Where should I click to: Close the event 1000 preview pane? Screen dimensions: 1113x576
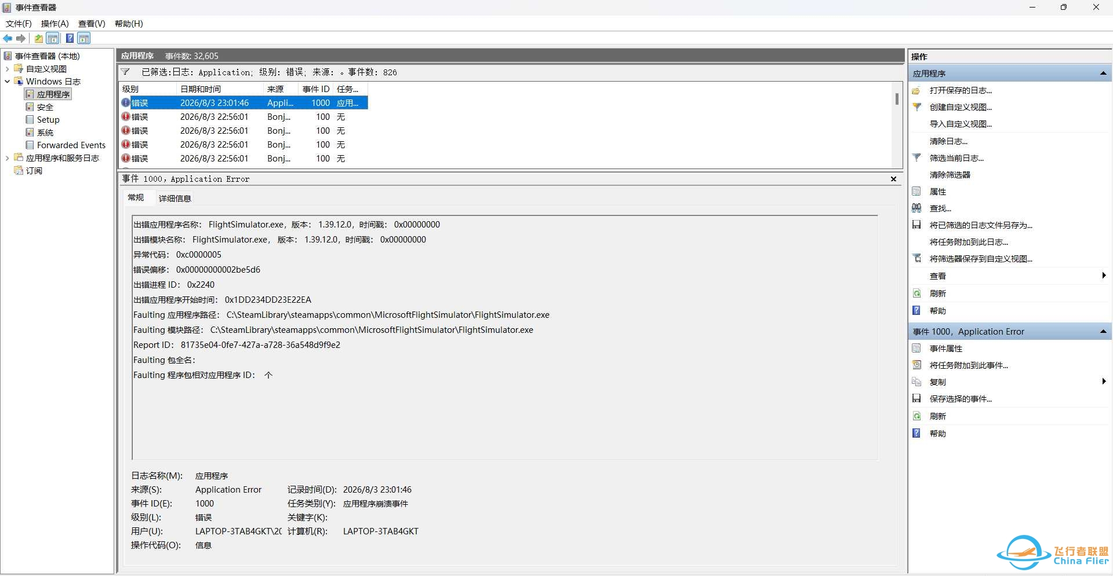click(x=893, y=179)
